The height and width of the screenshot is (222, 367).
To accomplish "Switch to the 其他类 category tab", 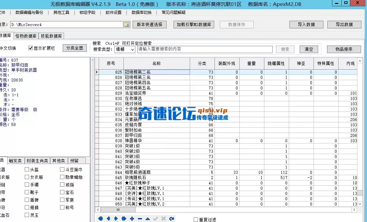I will click(59, 161).
